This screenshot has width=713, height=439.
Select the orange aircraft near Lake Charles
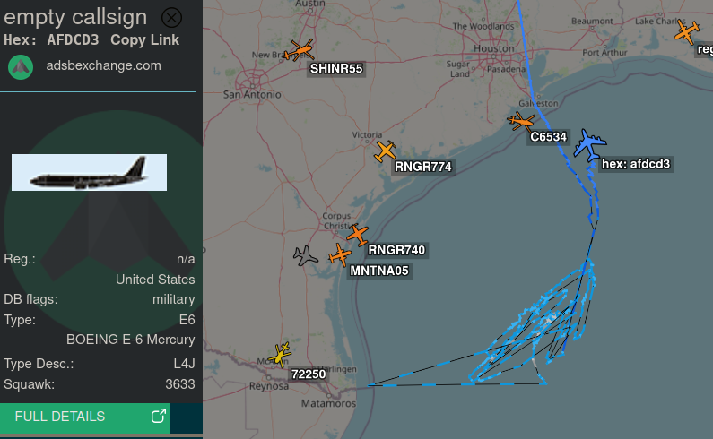coord(687,32)
